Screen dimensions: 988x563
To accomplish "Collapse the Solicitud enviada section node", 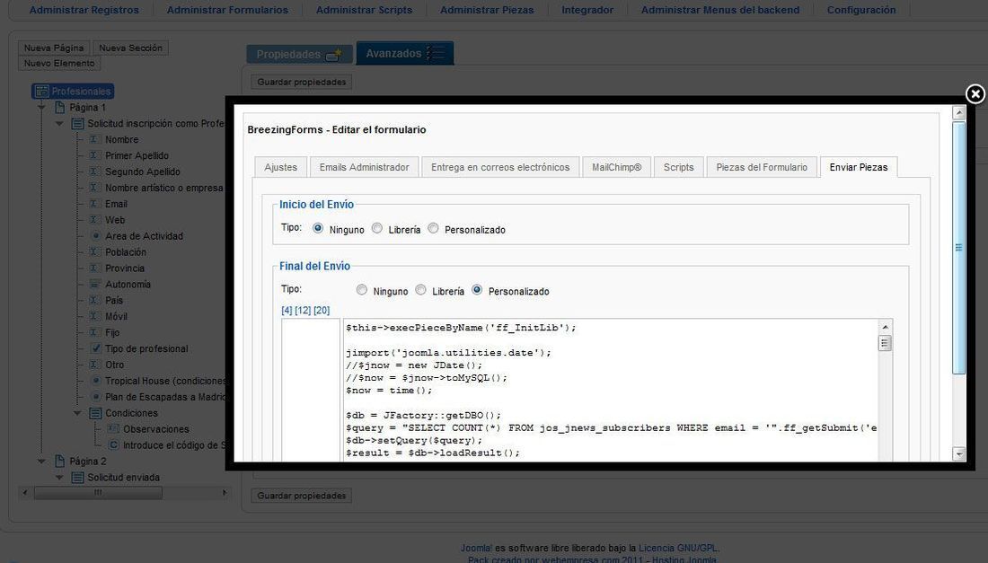I will (59, 478).
